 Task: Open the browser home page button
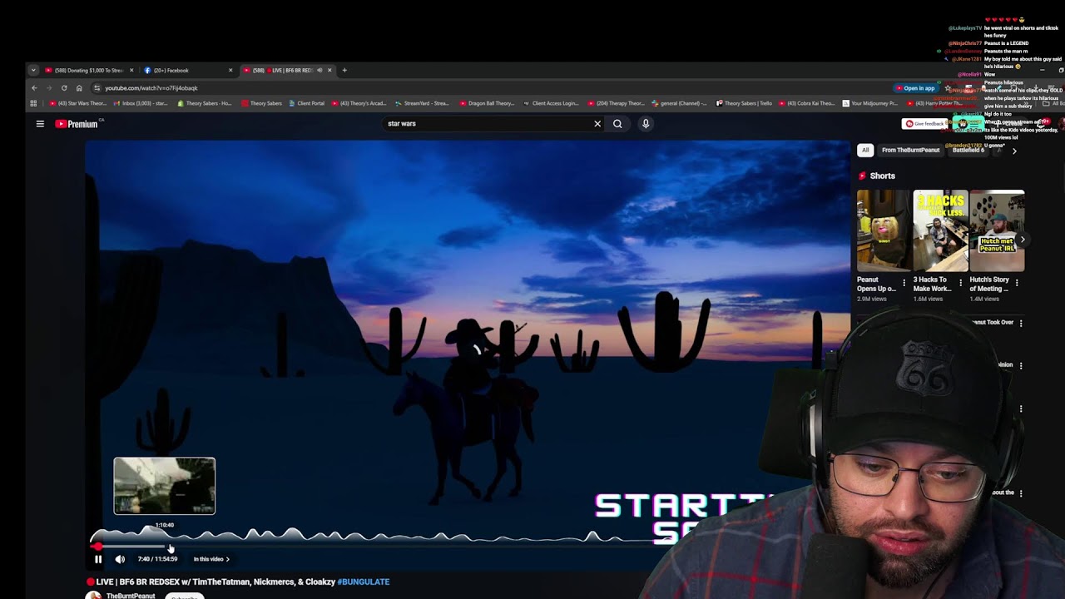pos(79,88)
